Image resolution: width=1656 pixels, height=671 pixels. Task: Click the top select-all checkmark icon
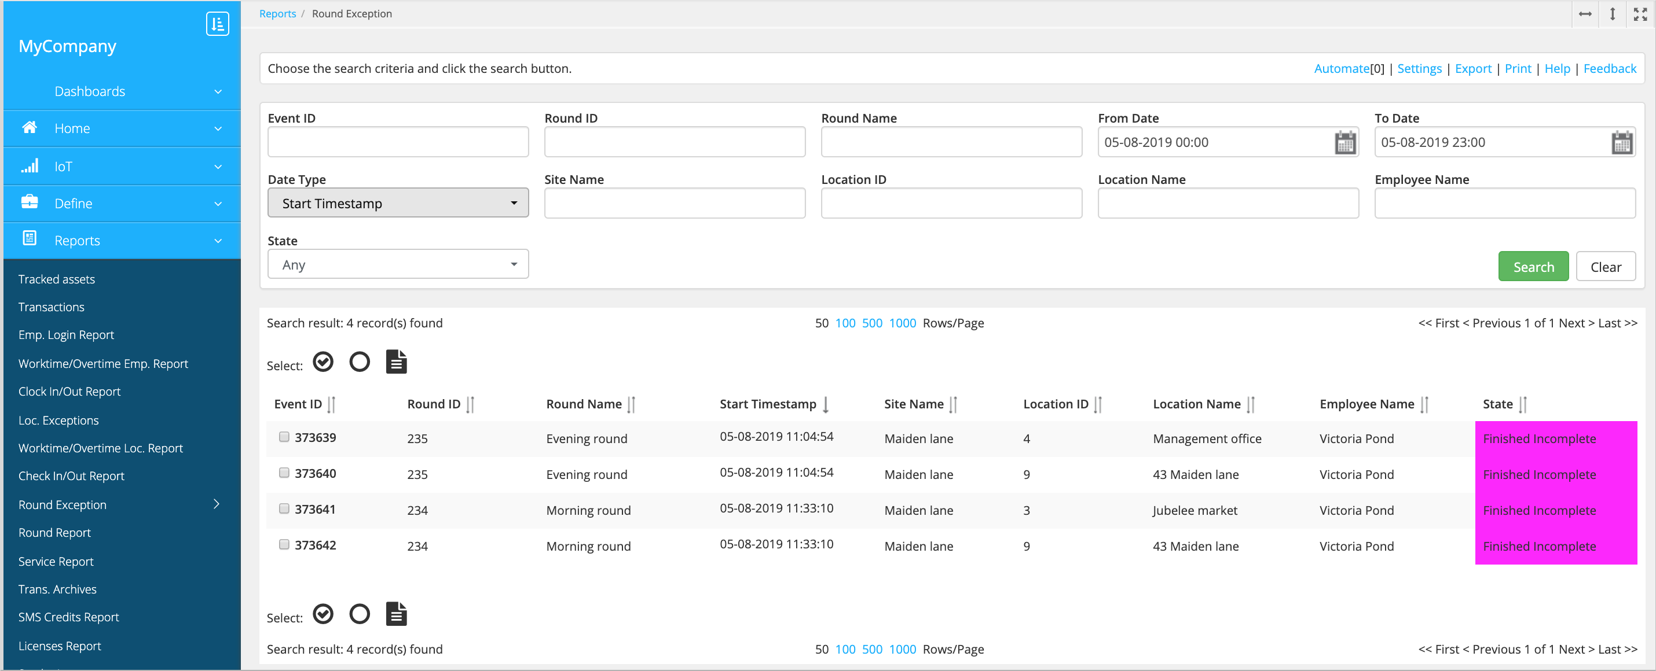click(323, 362)
